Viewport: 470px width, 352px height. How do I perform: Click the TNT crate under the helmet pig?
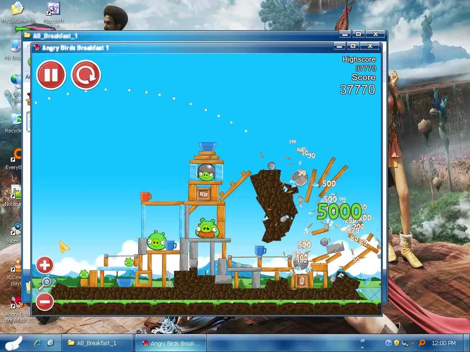[x=203, y=194]
